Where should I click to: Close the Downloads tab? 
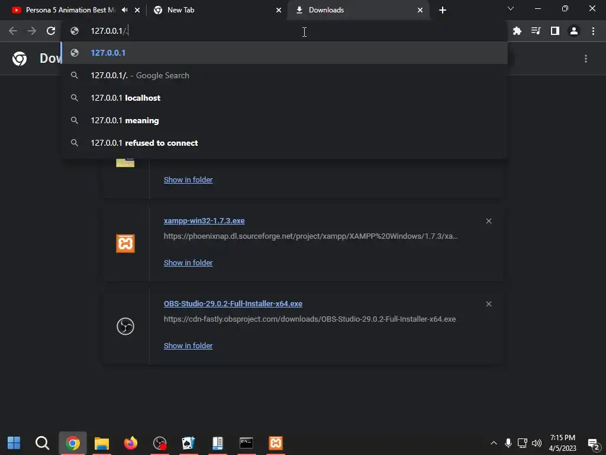tap(420, 10)
